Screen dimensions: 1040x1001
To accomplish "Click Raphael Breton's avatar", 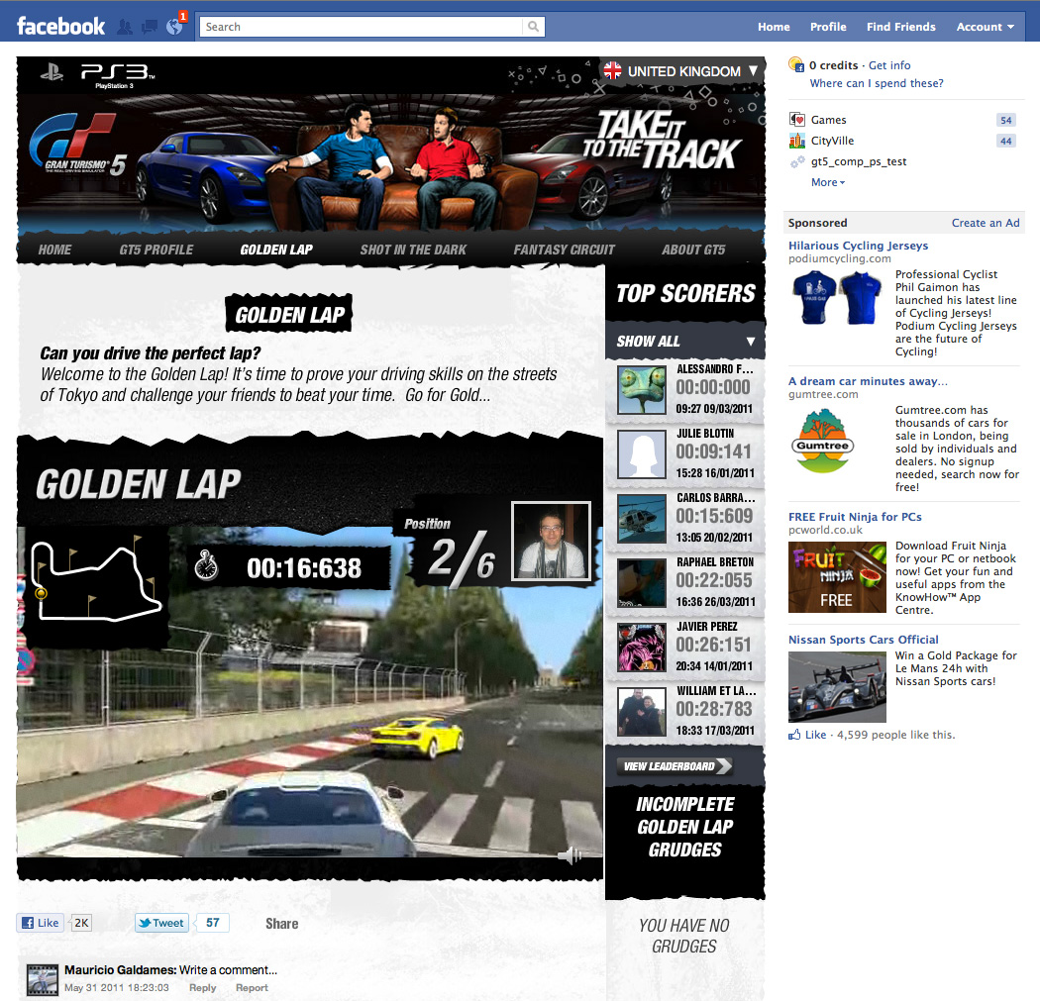I will click(642, 583).
